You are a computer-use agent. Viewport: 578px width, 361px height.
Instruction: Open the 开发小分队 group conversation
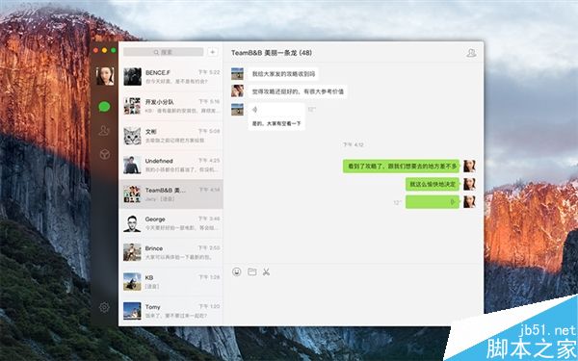[x=171, y=106]
